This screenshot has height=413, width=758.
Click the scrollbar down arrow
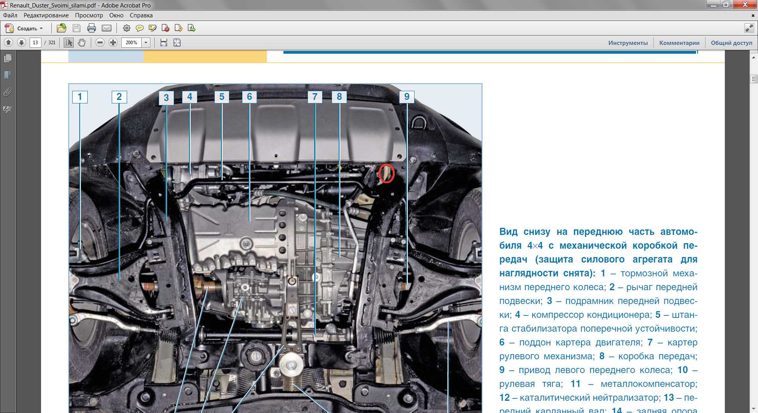point(753,409)
